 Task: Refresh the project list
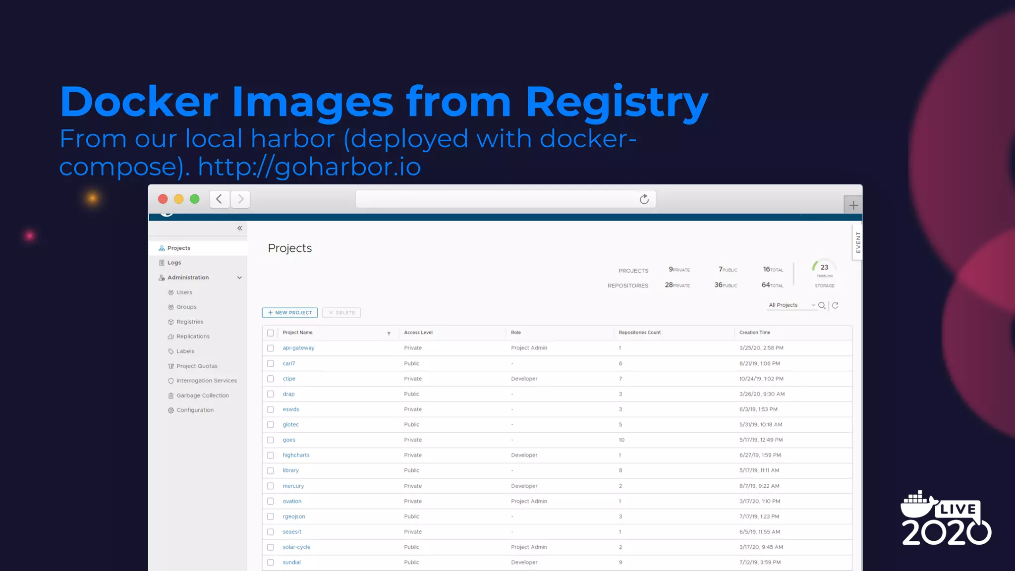point(835,305)
